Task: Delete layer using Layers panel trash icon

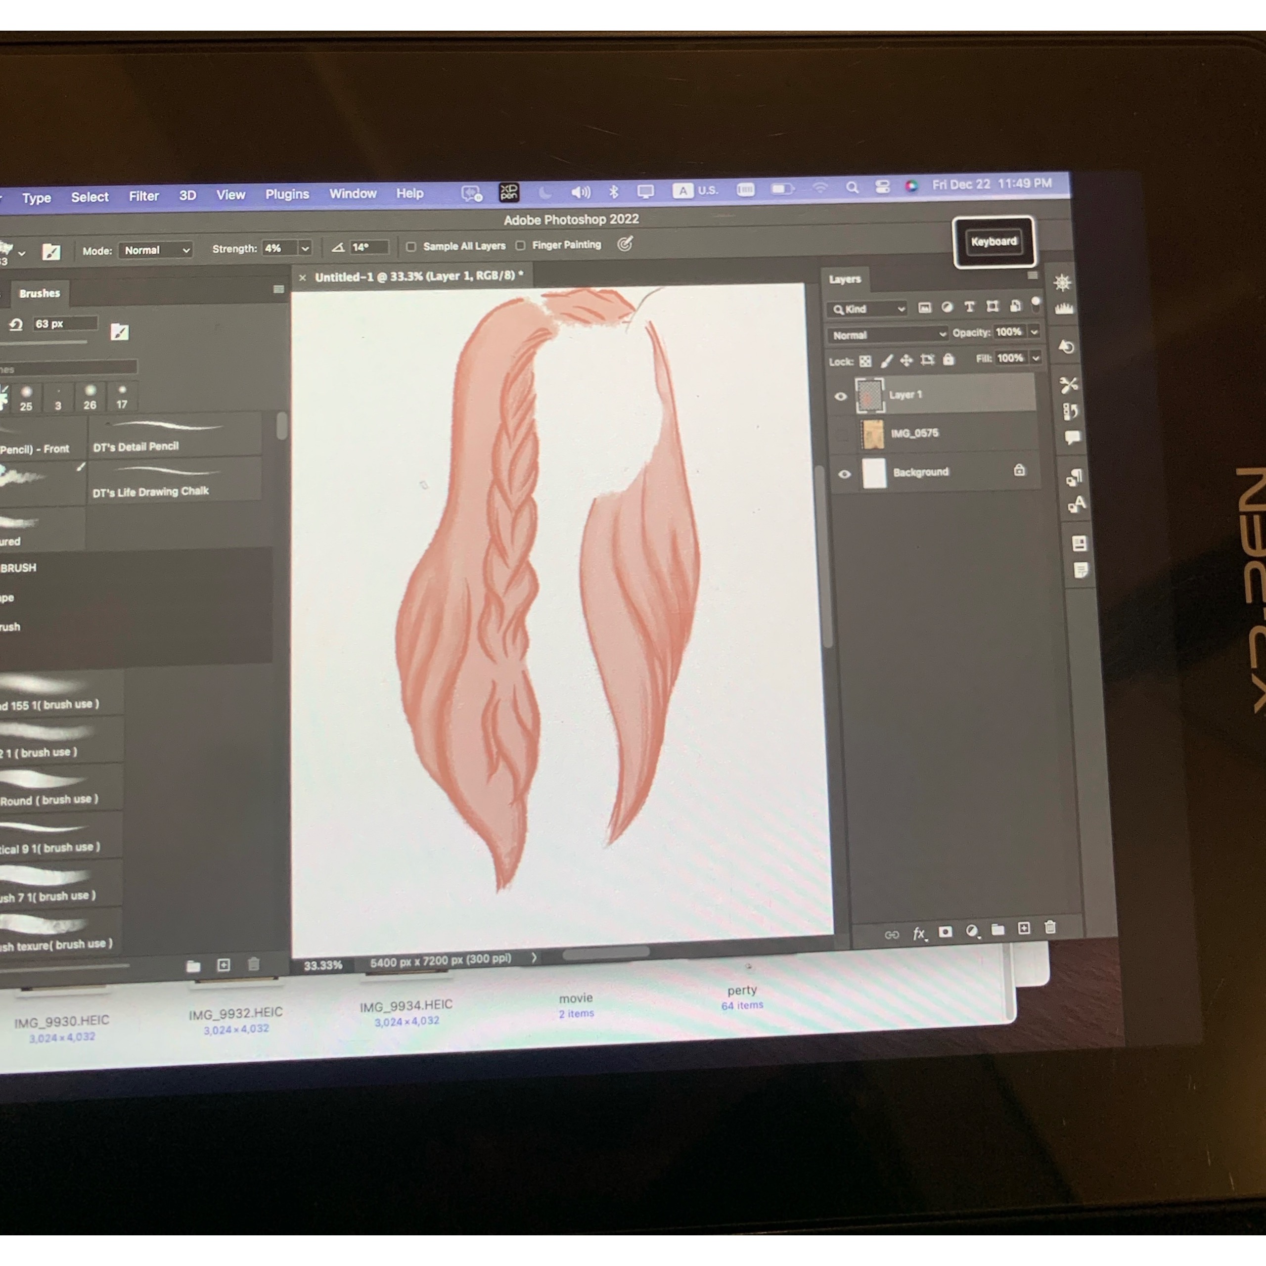Action: click(x=1050, y=927)
